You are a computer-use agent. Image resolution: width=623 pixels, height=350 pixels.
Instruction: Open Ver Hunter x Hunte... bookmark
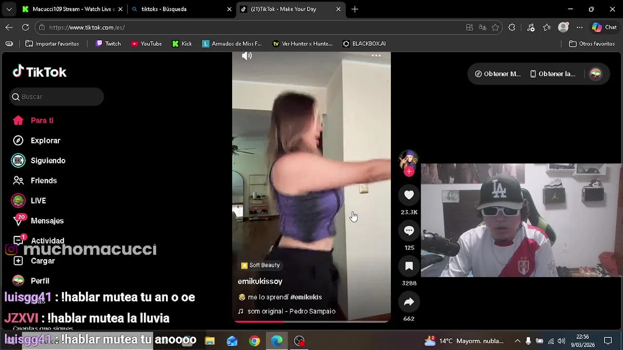point(302,44)
